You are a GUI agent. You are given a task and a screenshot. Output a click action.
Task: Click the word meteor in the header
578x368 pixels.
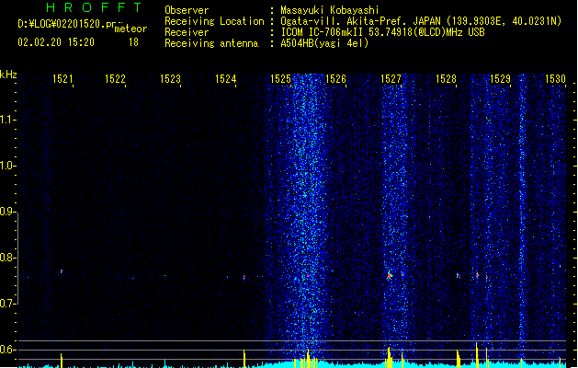pos(130,29)
